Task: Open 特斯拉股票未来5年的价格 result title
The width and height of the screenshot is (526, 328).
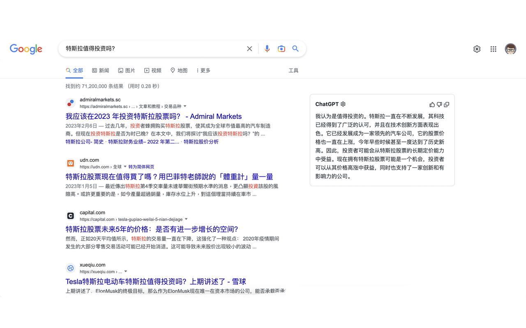Action: tap(152, 229)
